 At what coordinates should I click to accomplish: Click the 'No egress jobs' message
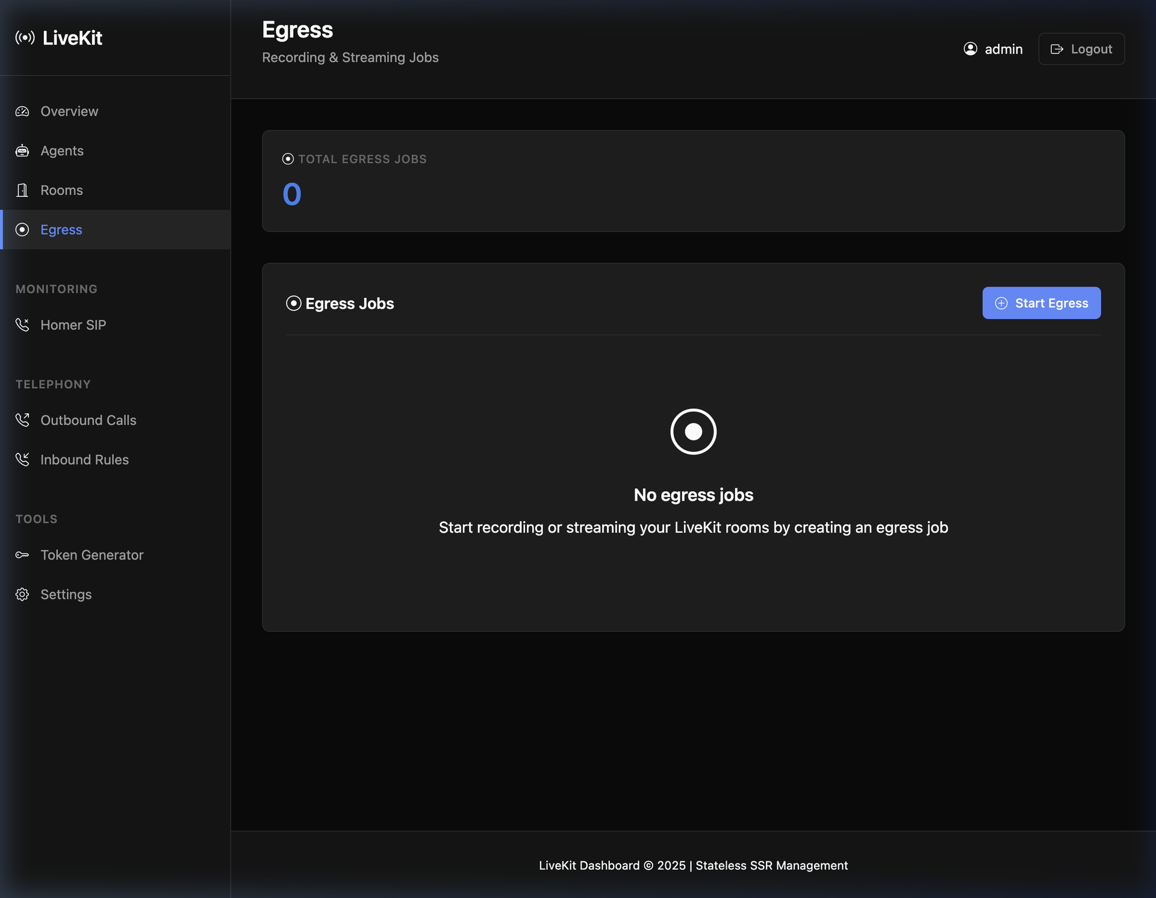[x=694, y=495]
